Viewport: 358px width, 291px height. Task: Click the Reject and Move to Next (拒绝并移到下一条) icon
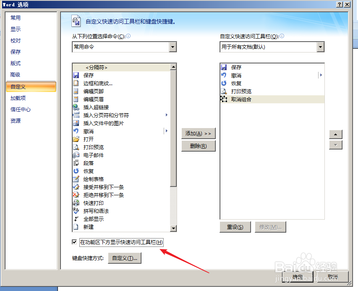pos(76,195)
